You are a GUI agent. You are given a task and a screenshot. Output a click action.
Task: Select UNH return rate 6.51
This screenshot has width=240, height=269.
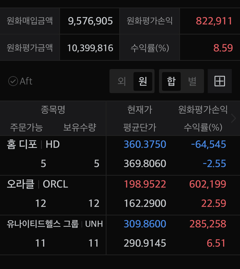click(216, 243)
